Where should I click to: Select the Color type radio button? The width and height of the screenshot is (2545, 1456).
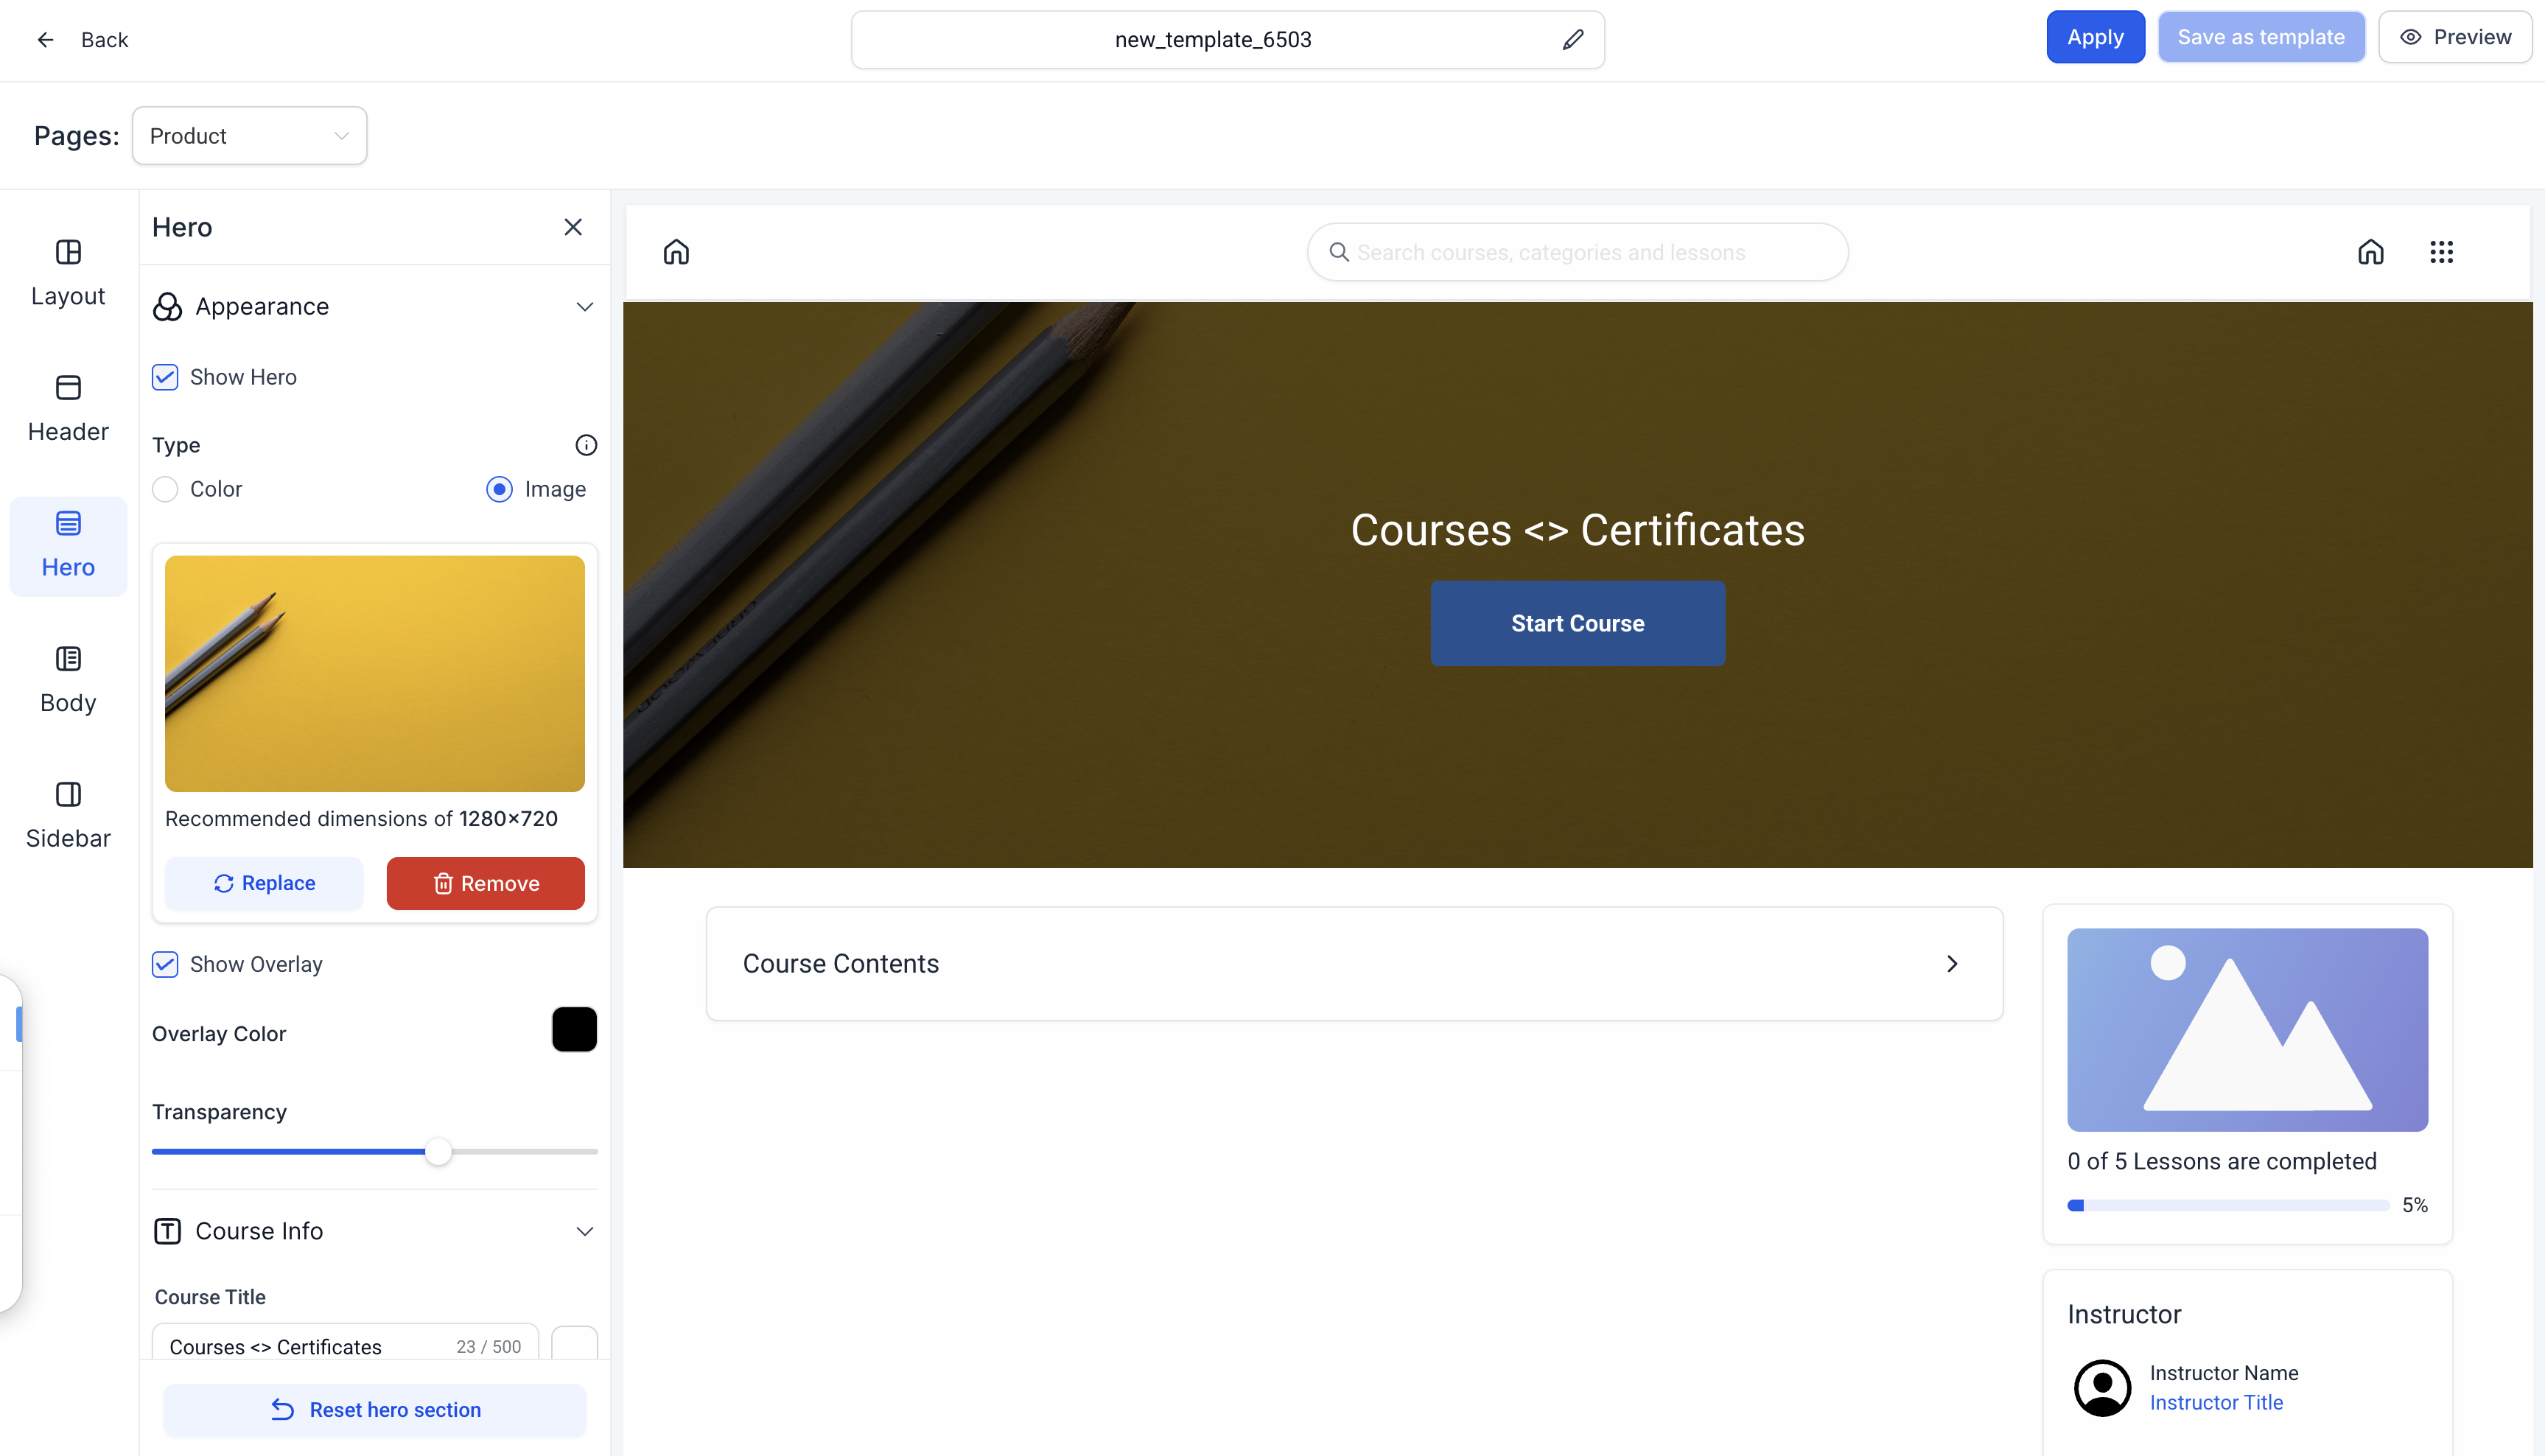[x=165, y=489]
